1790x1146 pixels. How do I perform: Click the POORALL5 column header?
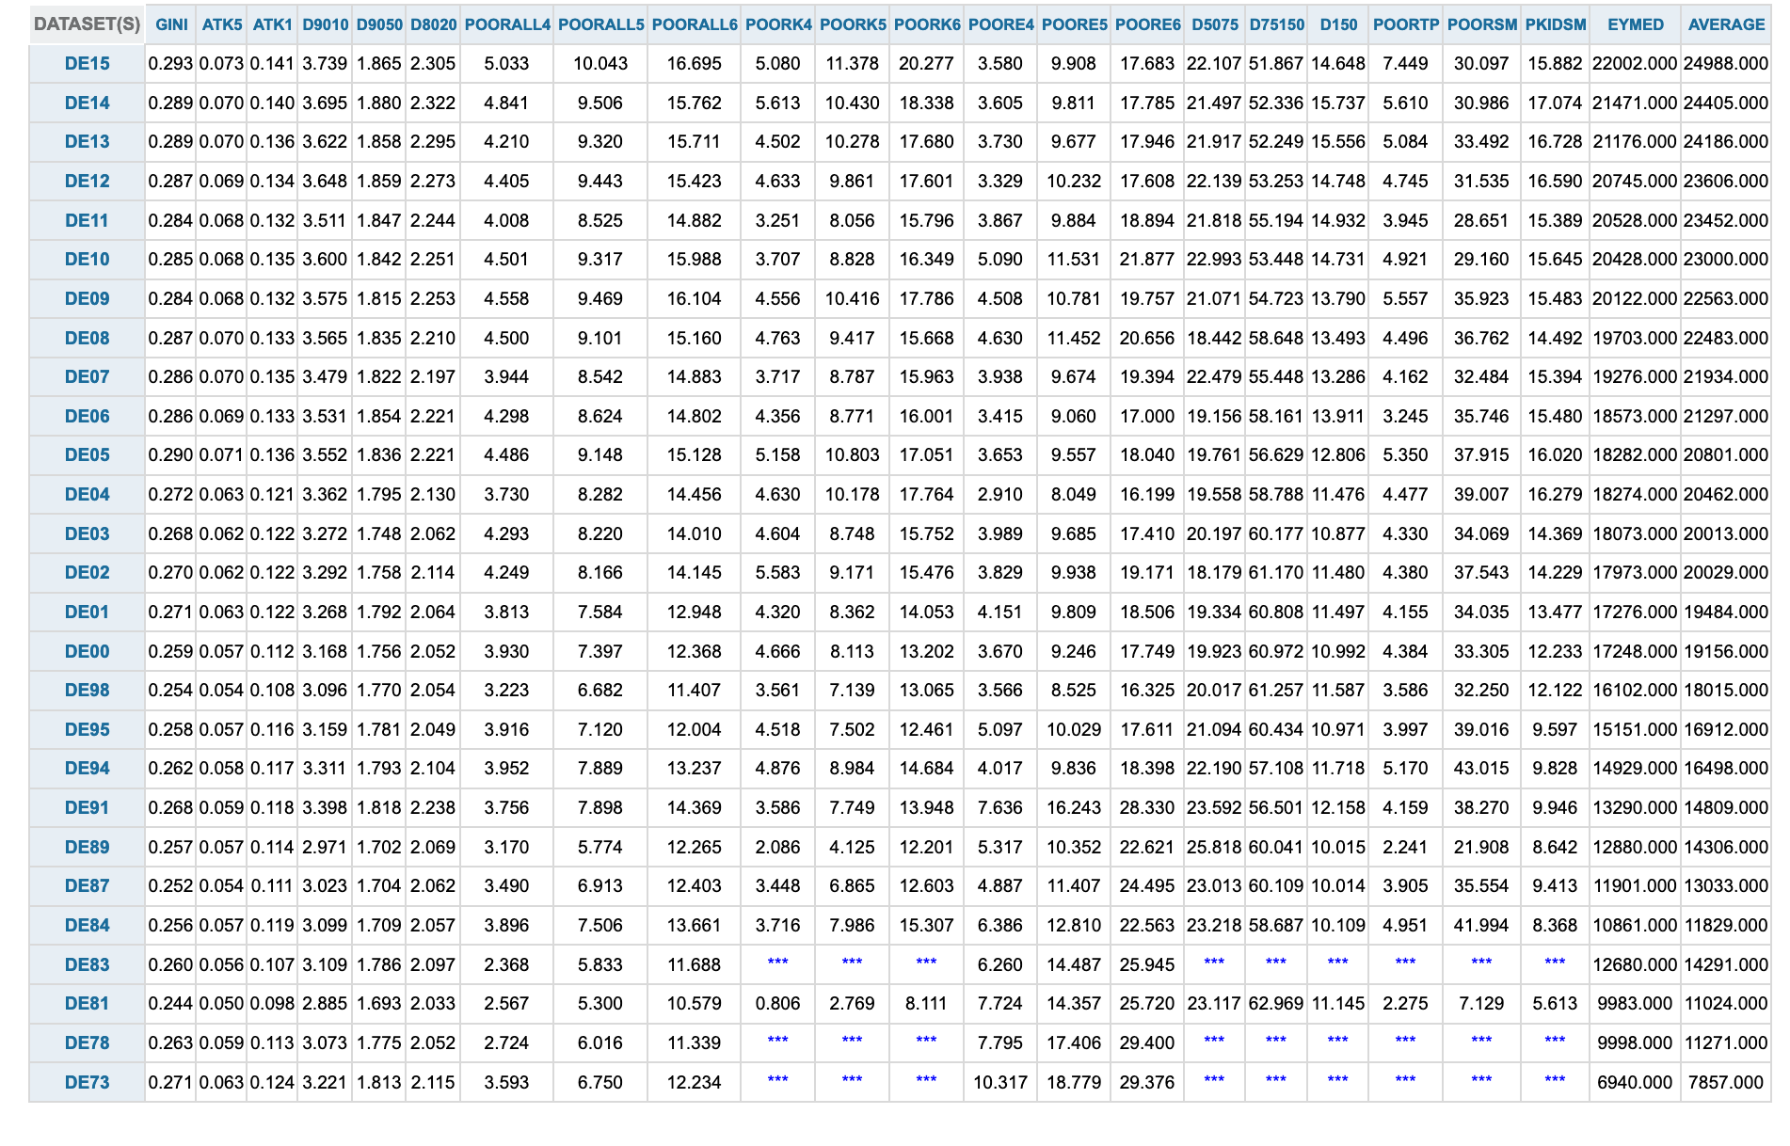coord(600,24)
